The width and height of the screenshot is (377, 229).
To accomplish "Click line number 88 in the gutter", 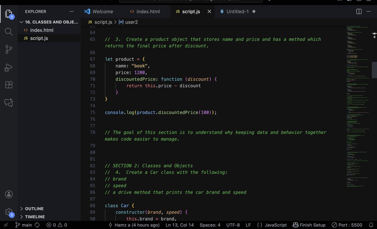I will (x=92, y=205).
